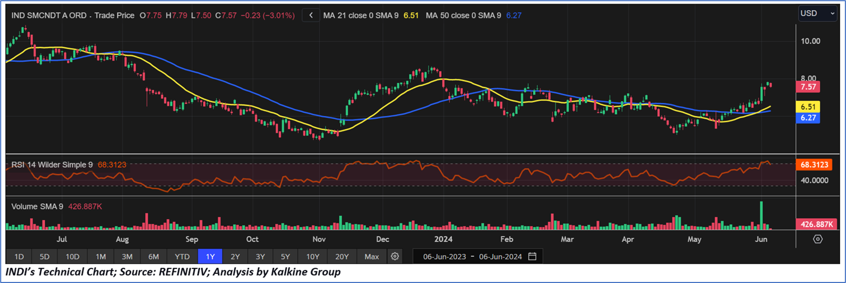Click the RSI 14 Wilder Simple label
Image resolution: width=846 pixels, height=283 pixels.
52,165
